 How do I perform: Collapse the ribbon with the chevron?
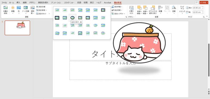[x=207, y=16]
